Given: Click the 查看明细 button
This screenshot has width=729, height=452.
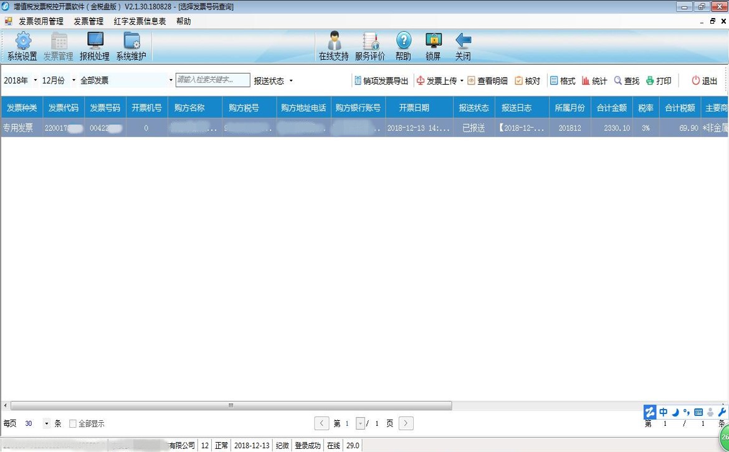Looking at the screenshot, I should [x=487, y=81].
